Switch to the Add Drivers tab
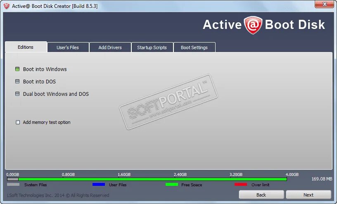Screen dimensions: 337x204 (x=110, y=47)
